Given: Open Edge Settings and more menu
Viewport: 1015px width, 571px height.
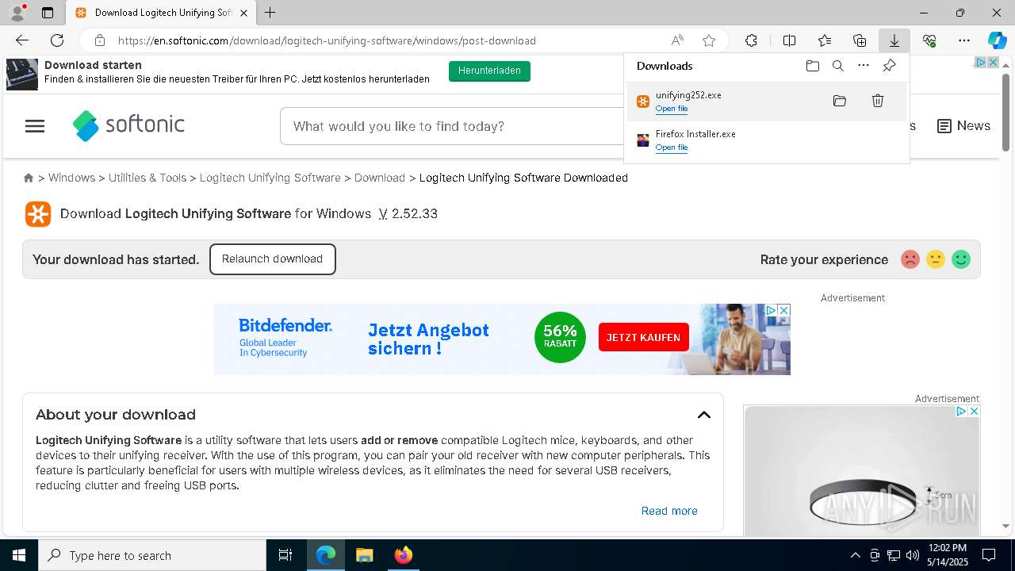Looking at the screenshot, I should pos(964,40).
